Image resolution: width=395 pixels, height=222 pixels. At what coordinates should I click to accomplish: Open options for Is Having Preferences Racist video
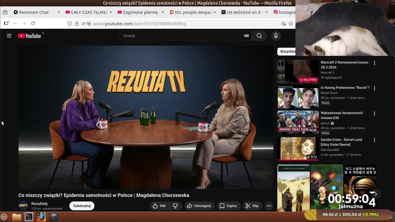[x=374, y=88]
